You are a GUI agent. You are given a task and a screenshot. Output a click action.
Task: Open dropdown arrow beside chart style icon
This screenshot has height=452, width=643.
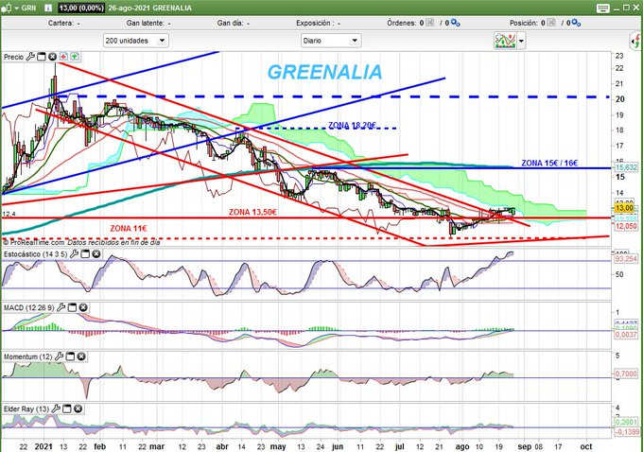coord(521,41)
